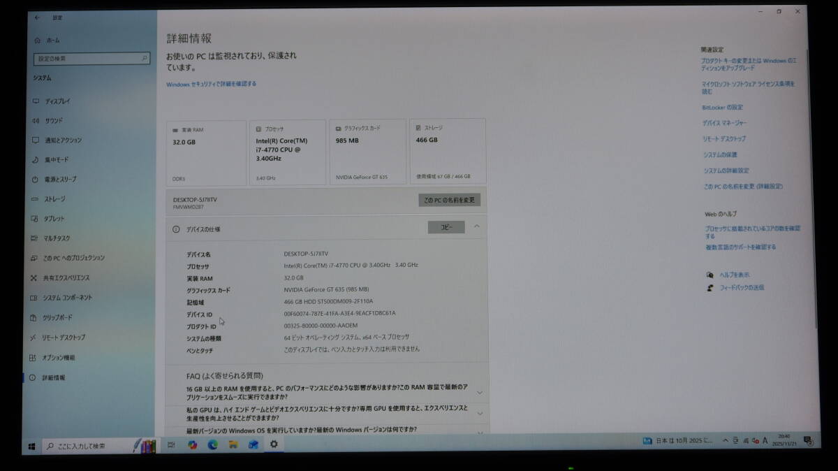Viewport: 838px width, 471px height.
Task: Select the プロセッサ i7-4770 card
Action: (288, 152)
